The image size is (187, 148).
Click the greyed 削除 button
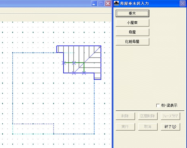[125, 116]
